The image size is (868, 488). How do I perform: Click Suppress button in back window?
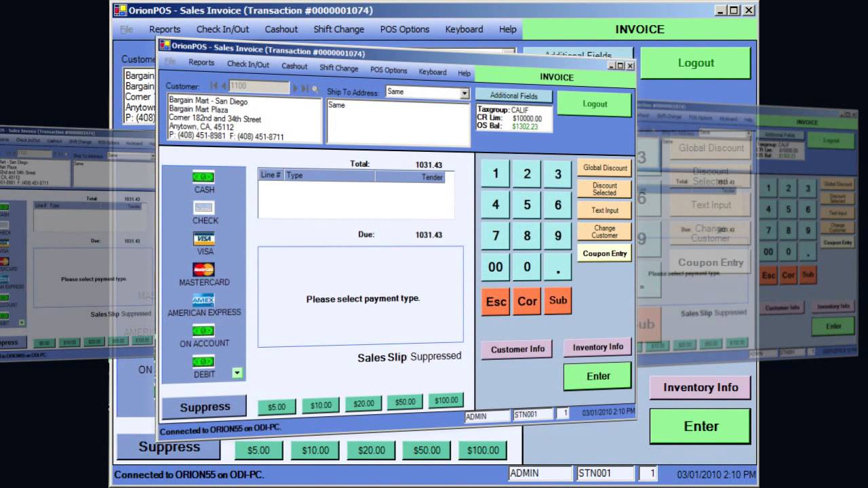[169, 447]
